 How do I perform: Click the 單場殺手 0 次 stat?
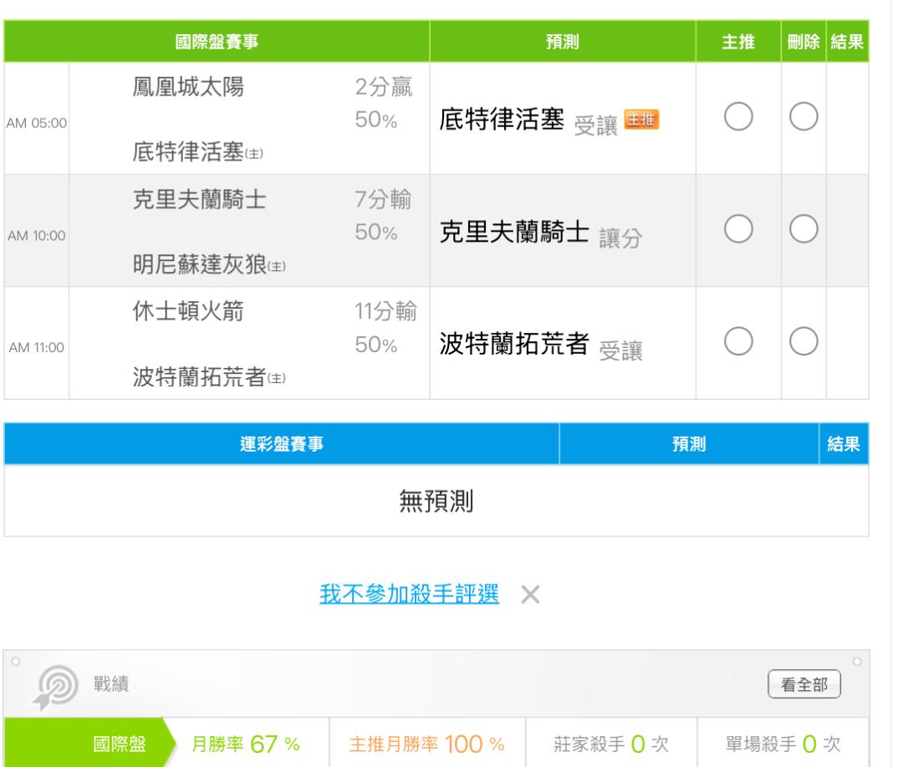pyautogui.click(x=783, y=744)
